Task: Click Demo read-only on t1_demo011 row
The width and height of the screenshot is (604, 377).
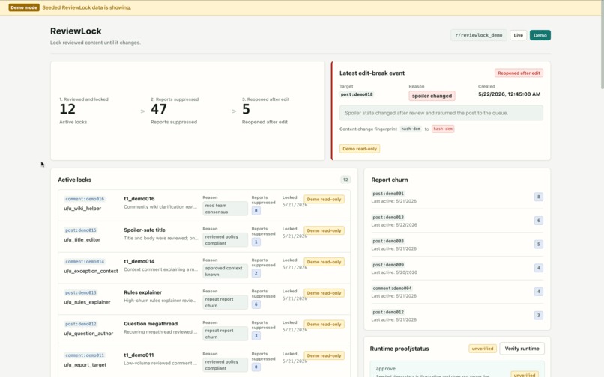Action: [x=324, y=355]
